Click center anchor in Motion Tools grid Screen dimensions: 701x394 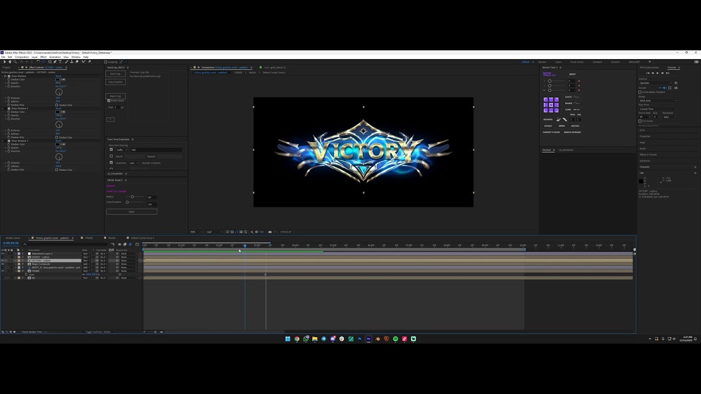pyautogui.click(x=551, y=105)
